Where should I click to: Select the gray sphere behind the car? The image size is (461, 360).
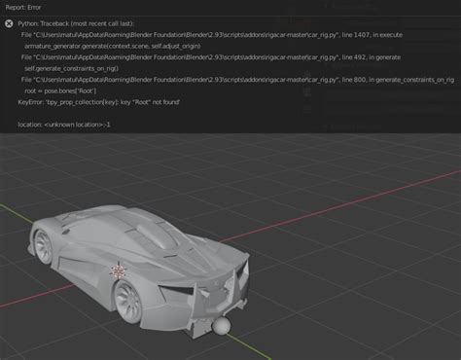point(222,326)
